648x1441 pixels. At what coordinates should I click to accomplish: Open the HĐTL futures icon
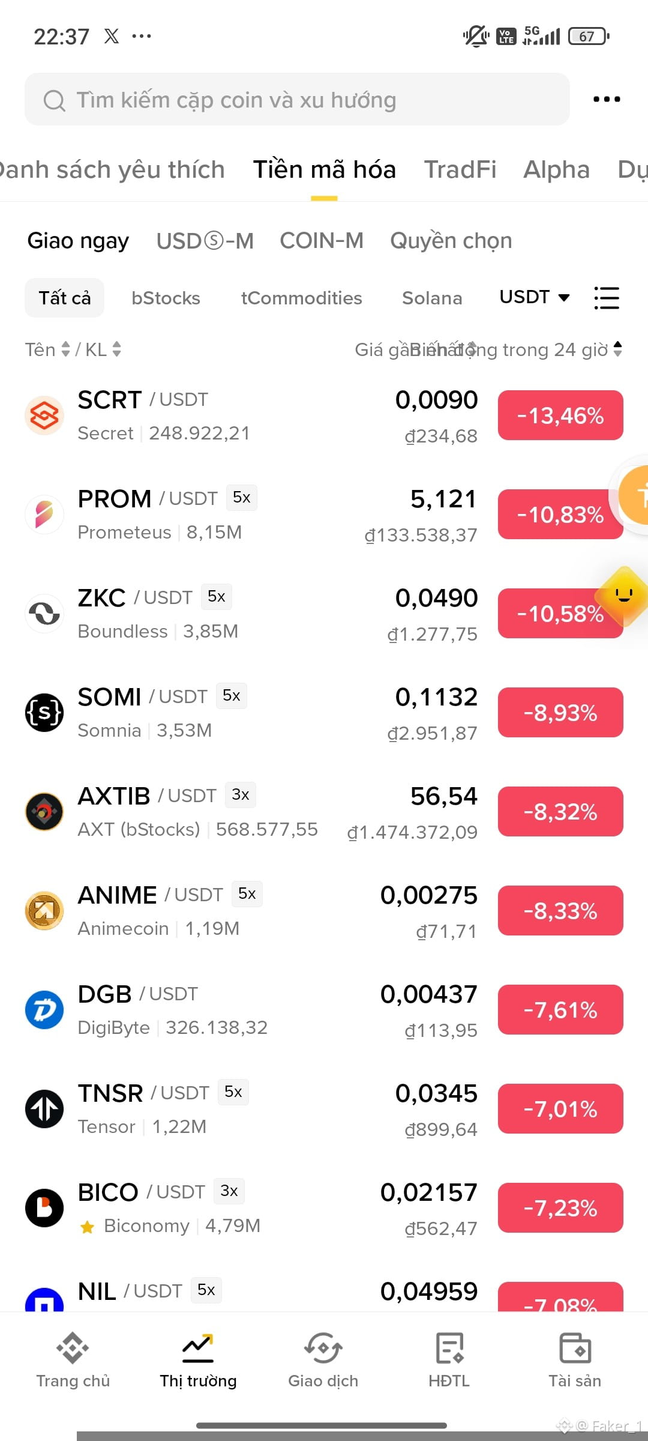(449, 1348)
